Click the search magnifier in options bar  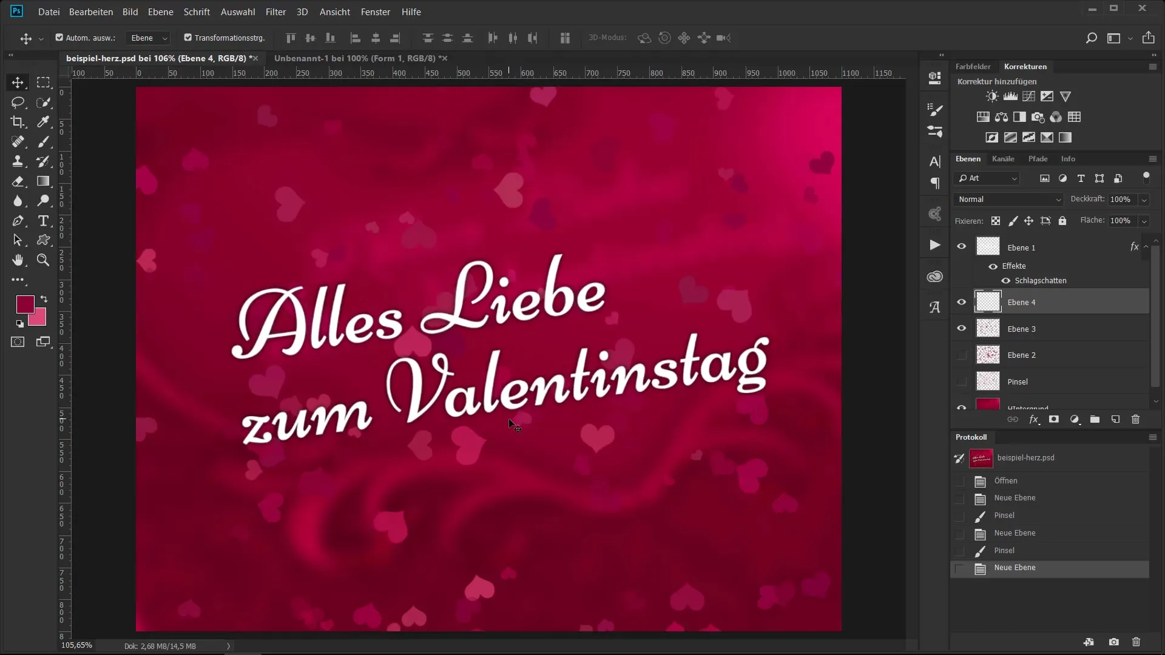pyautogui.click(x=1091, y=38)
